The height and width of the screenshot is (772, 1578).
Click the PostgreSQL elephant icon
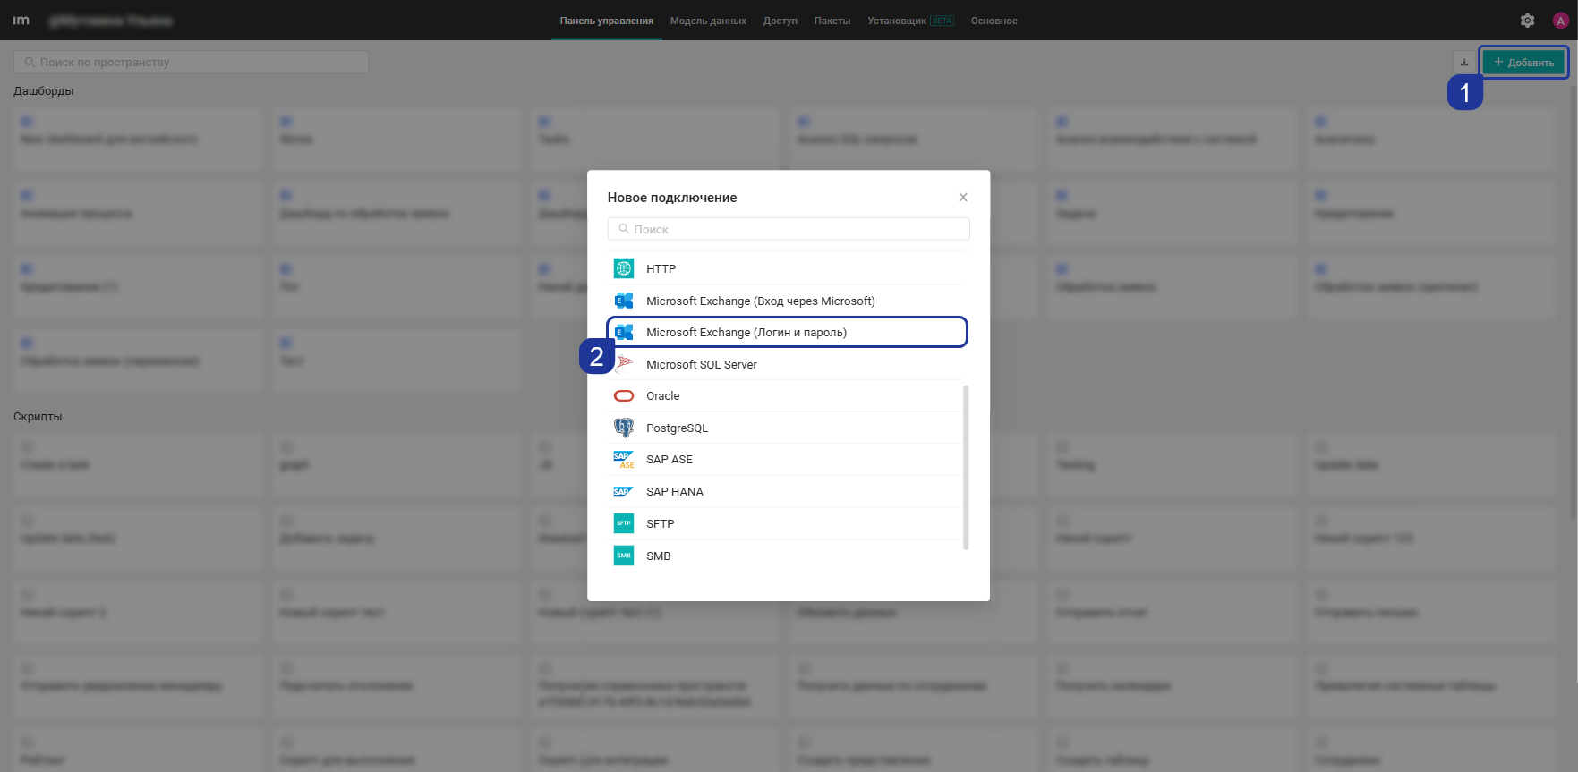point(624,428)
